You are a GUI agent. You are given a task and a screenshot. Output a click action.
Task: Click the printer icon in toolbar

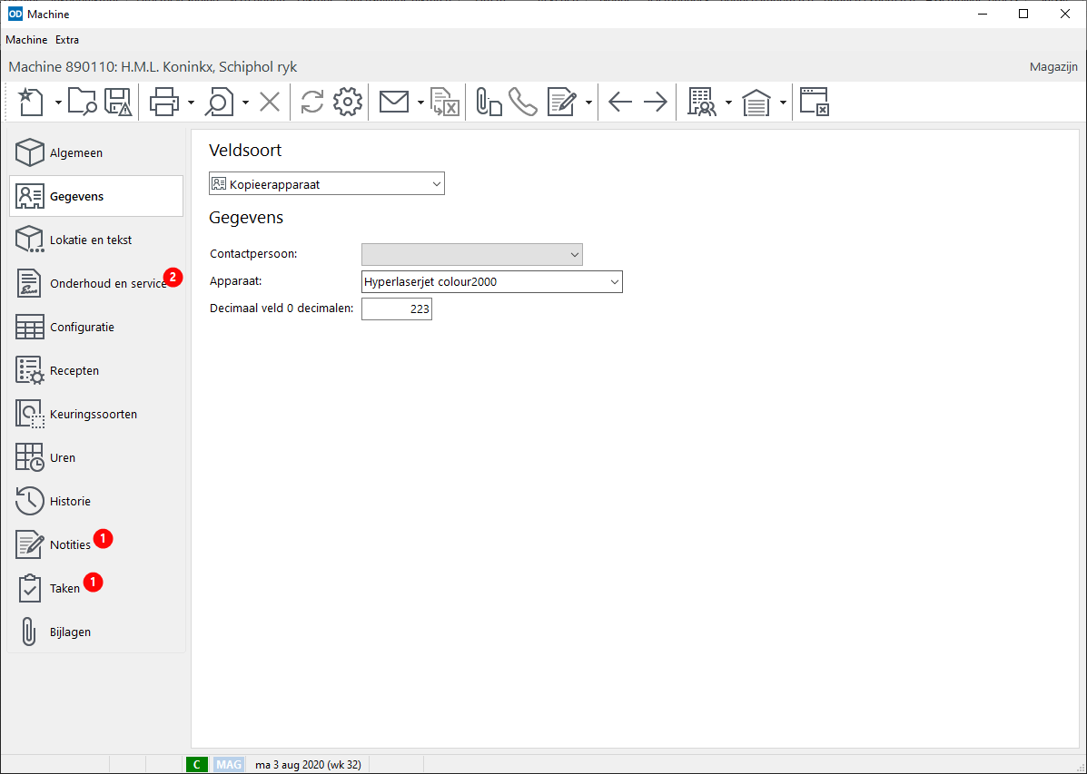[164, 103]
